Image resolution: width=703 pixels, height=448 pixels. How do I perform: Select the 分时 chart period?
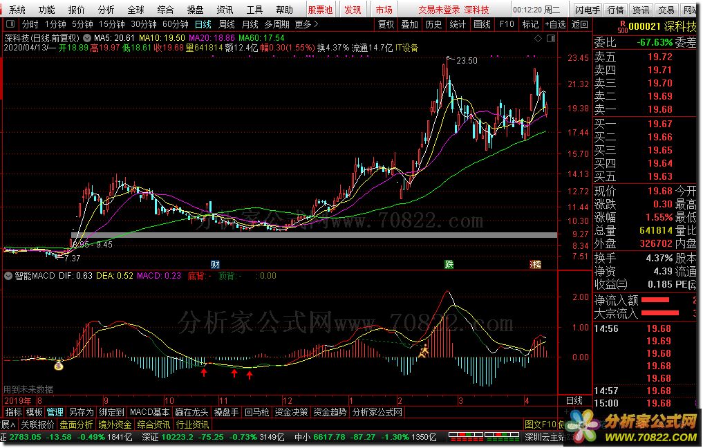click(x=30, y=24)
